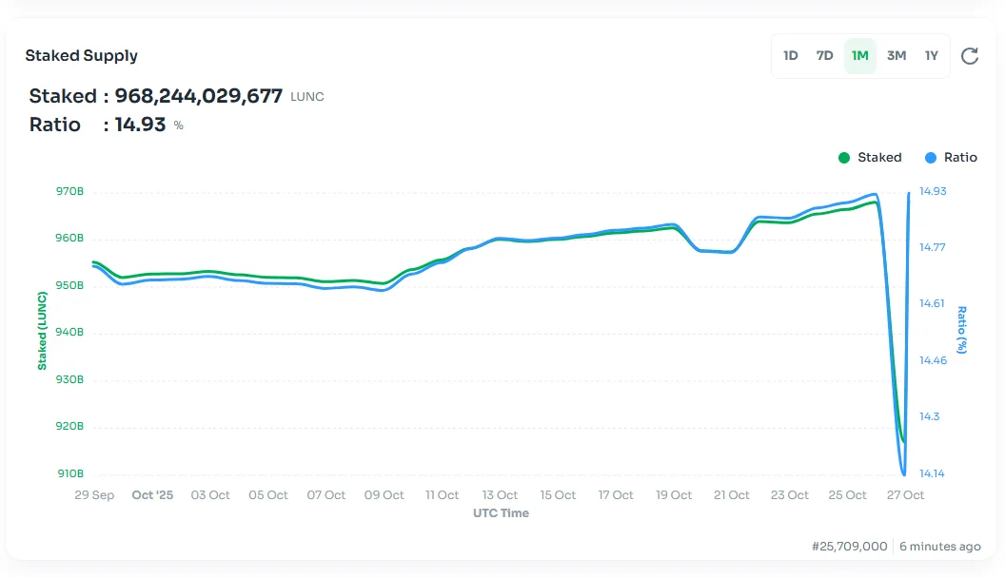Click the green Staked legend dot

pos(843,158)
